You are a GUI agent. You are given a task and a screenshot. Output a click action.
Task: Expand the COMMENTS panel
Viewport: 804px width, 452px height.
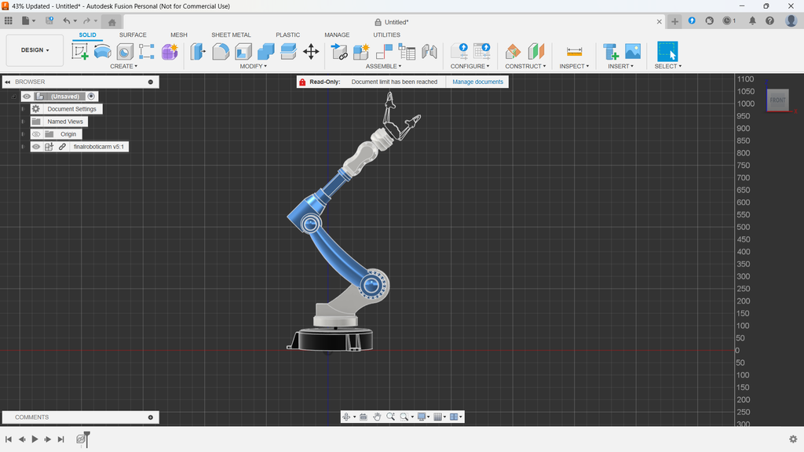pyautogui.click(x=150, y=417)
